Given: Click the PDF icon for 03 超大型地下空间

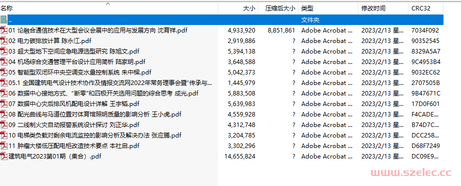Looking at the screenshot, I should [x=4, y=51].
